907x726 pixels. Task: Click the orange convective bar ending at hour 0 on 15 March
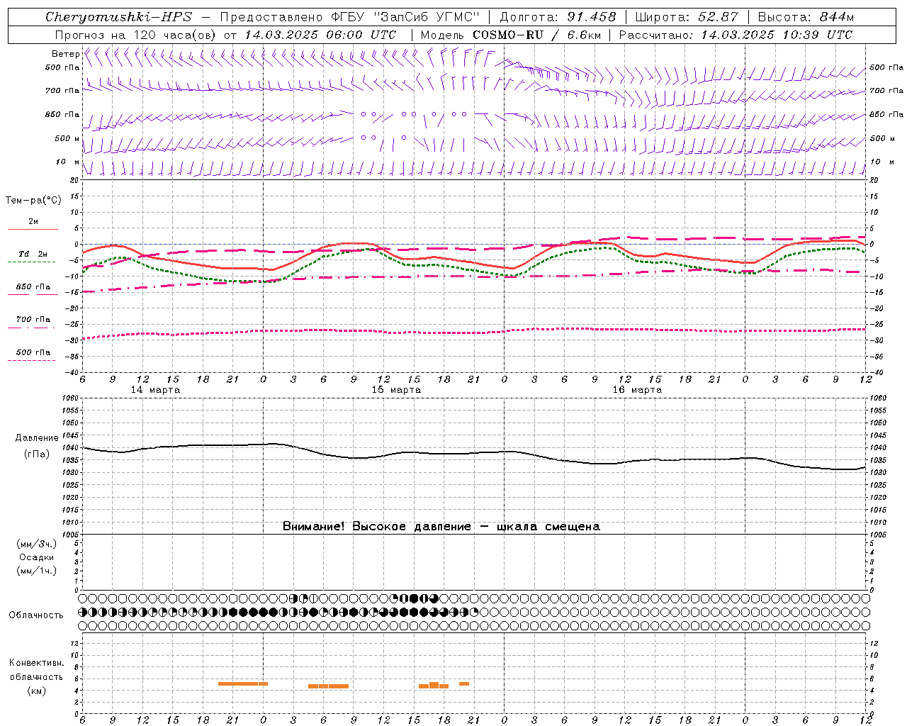(243, 683)
